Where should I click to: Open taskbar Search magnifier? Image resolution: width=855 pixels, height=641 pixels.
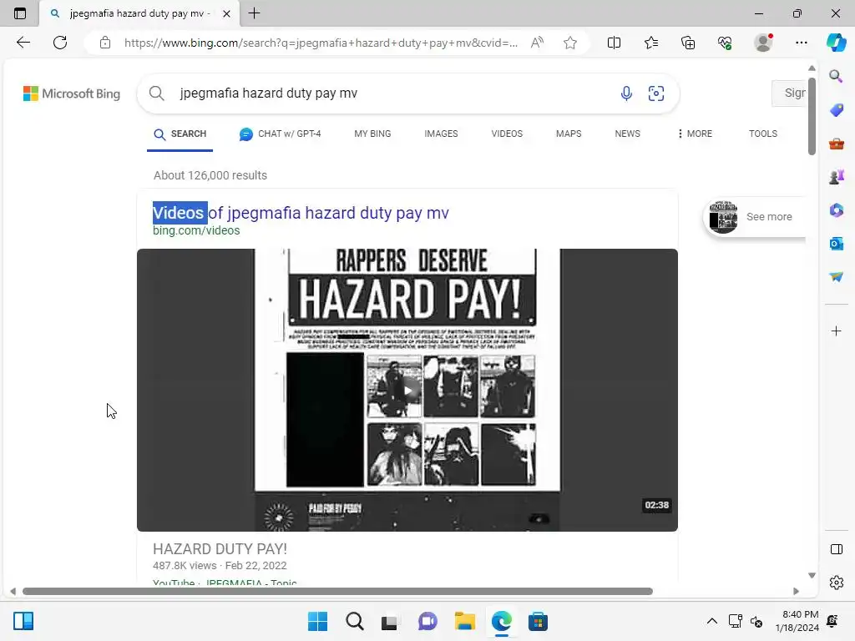point(354,621)
